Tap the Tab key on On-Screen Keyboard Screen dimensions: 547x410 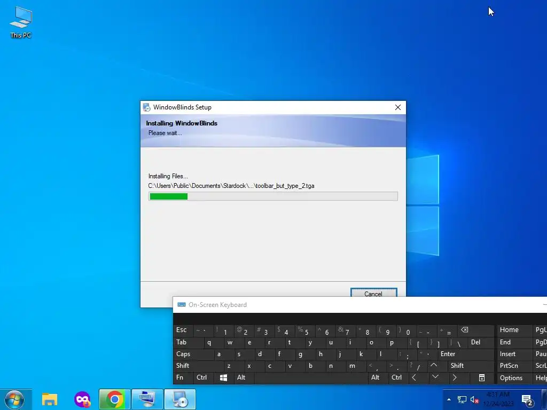[187, 342]
